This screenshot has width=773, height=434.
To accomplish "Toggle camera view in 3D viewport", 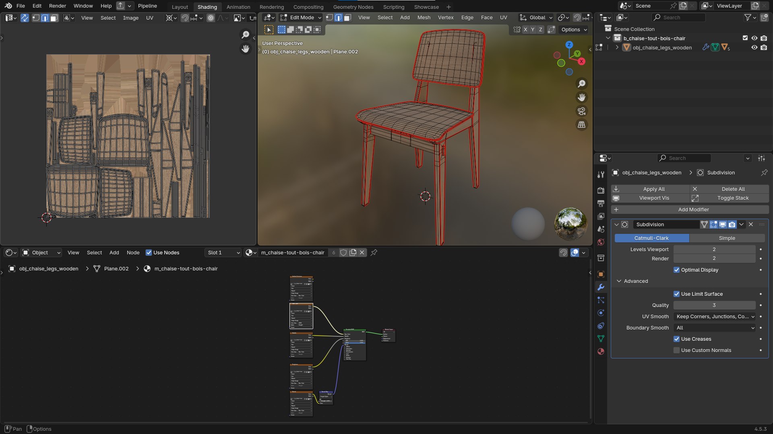I will [582, 111].
